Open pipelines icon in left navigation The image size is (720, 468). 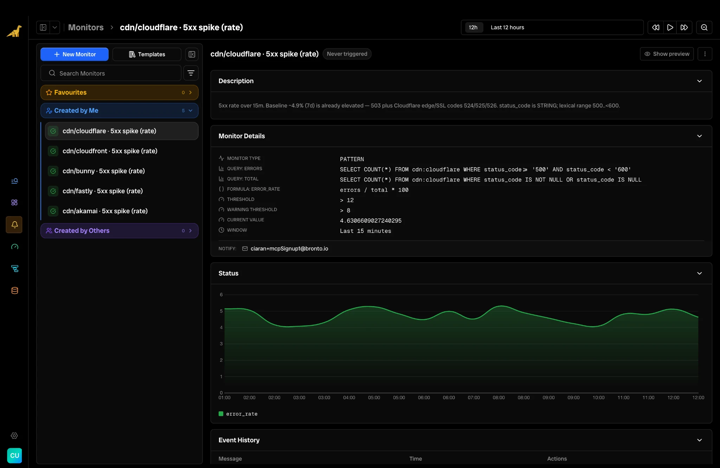[14, 268]
